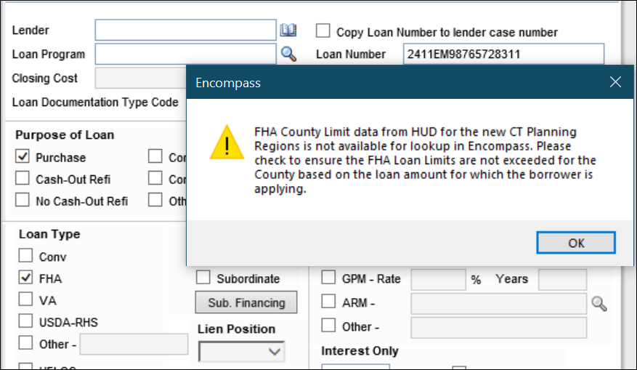Check the Other loan type box
Screen dimensions: 637x370
tap(25, 343)
